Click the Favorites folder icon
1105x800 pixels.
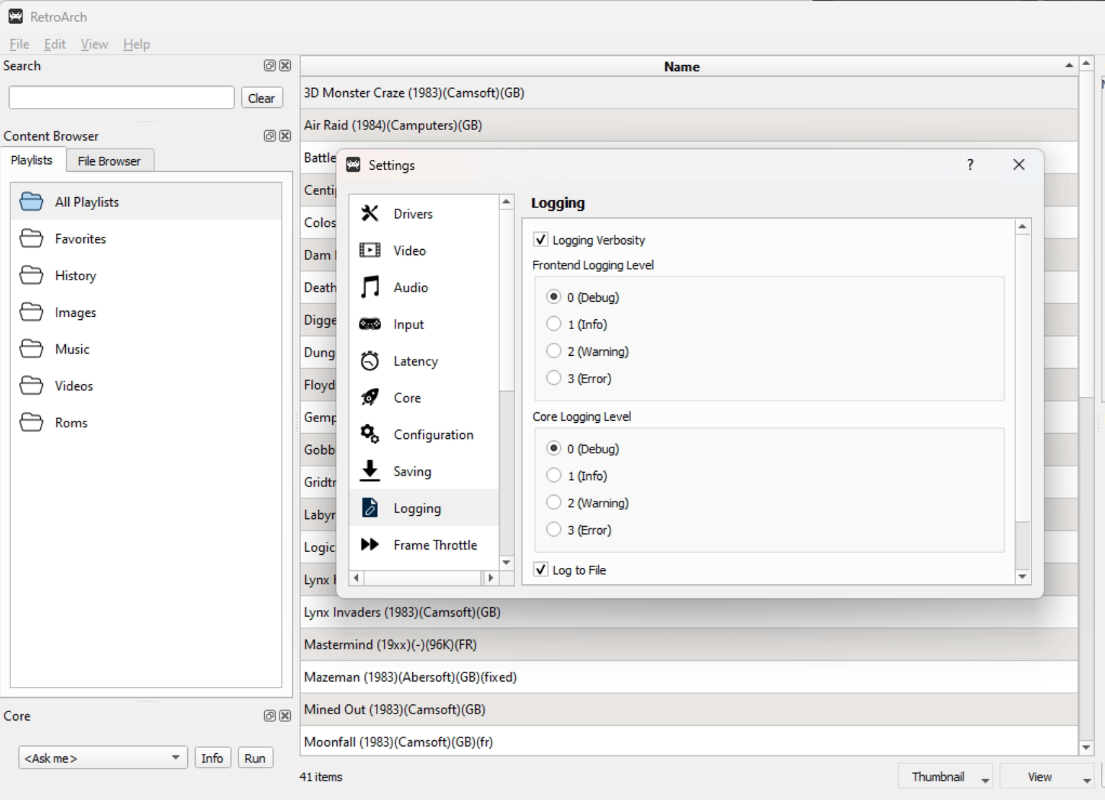(31, 239)
